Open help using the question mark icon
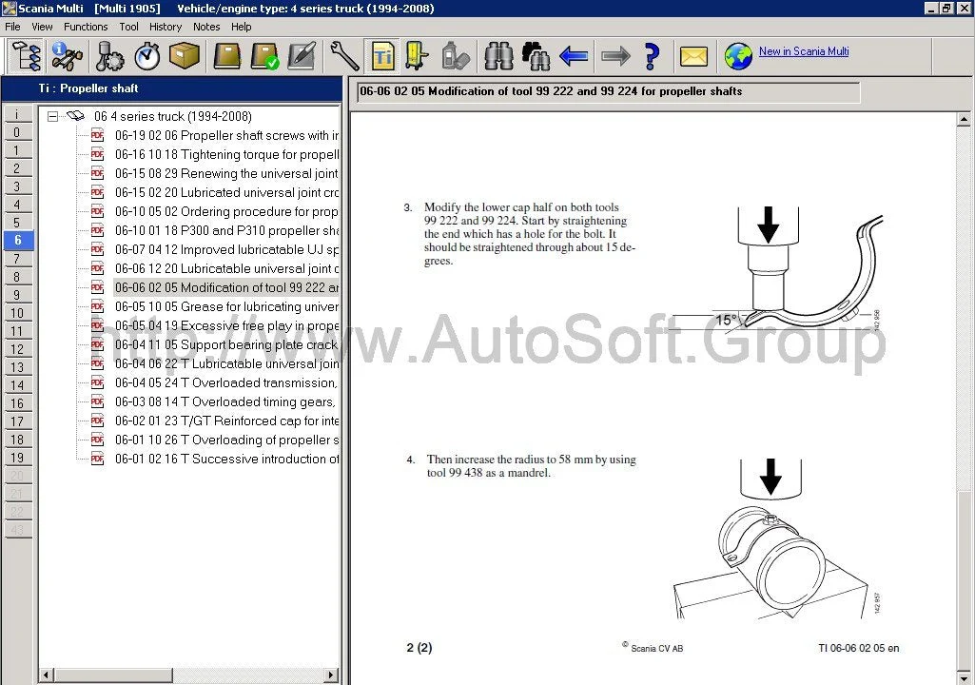Image resolution: width=975 pixels, height=685 pixels. pyautogui.click(x=652, y=55)
